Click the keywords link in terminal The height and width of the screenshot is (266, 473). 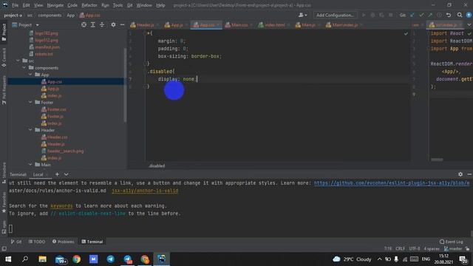point(61,205)
